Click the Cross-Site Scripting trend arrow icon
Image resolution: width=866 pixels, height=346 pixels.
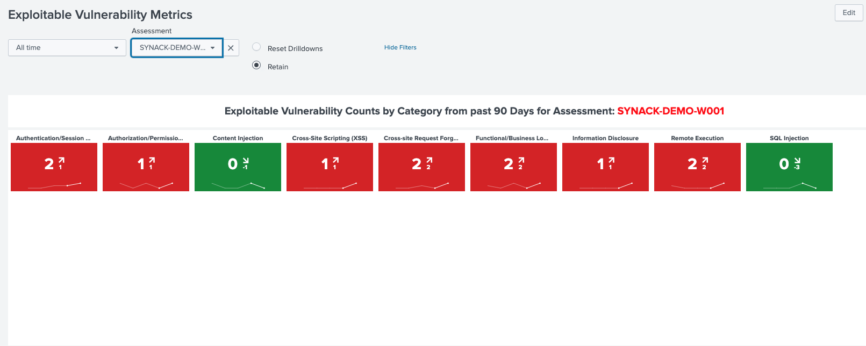click(x=336, y=160)
